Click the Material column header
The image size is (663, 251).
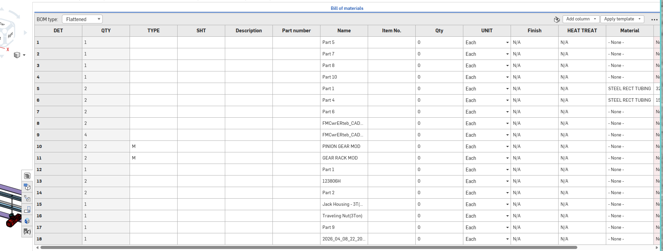point(630,31)
